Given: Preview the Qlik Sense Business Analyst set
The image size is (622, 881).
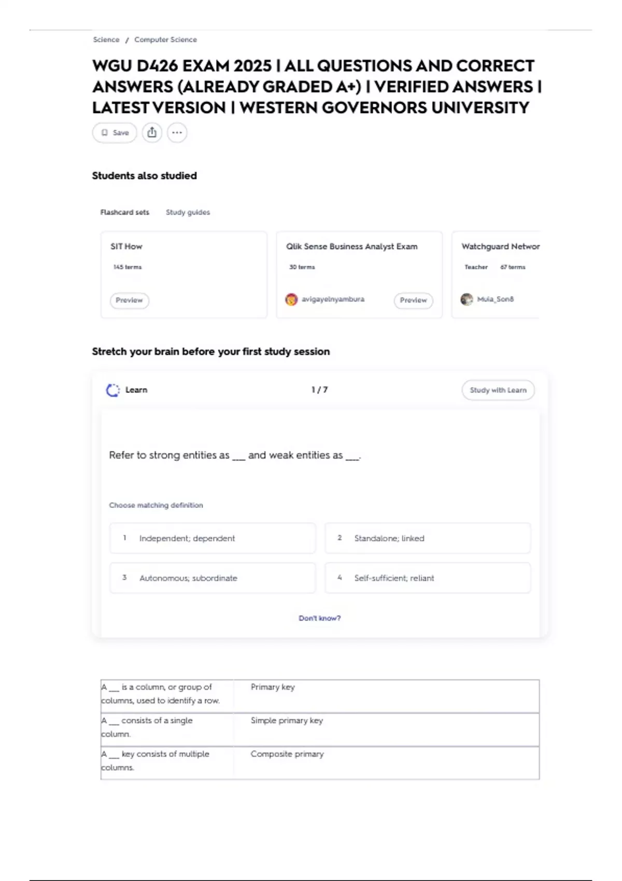Looking at the screenshot, I should pos(413,301).
